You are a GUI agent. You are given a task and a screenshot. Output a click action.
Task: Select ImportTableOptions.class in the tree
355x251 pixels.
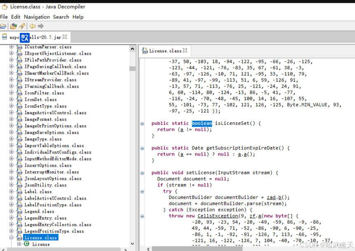click(x=54, y=145)
